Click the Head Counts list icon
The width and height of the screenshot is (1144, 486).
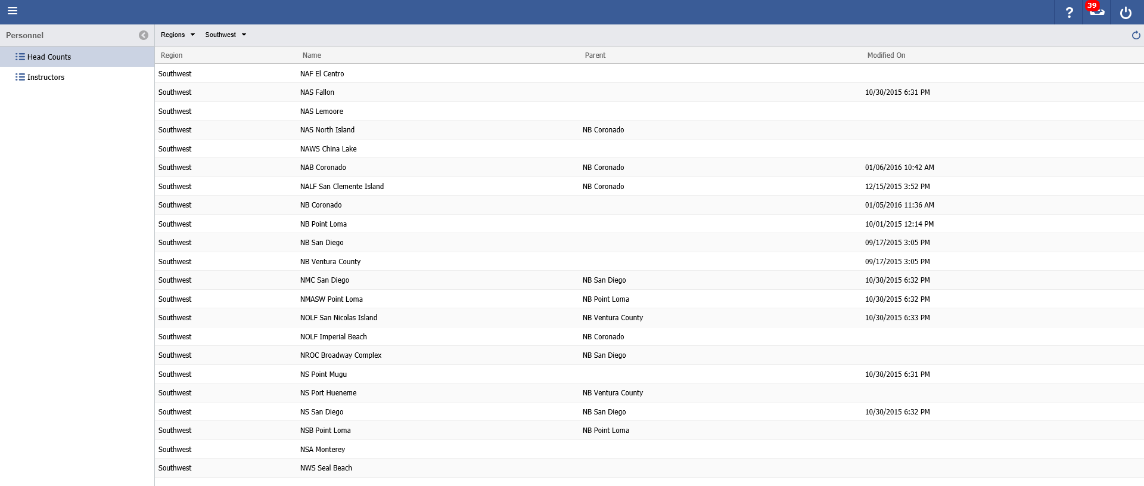(20, 57)
